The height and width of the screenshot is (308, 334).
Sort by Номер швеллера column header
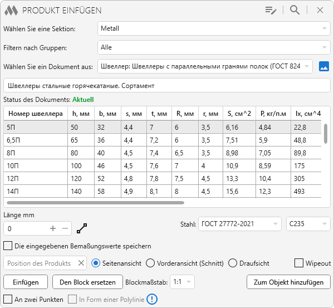[x=36, y=114]
